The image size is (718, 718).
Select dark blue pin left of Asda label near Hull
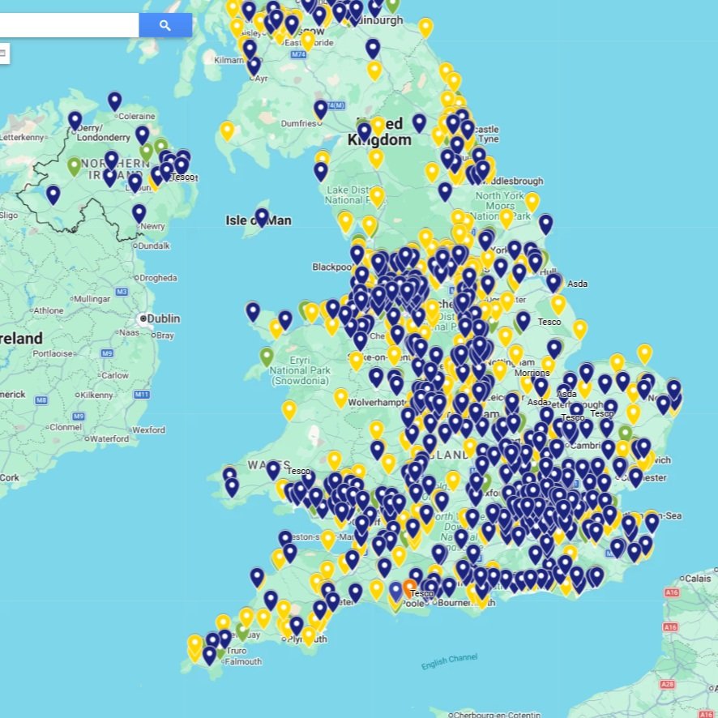coord(553,284)
